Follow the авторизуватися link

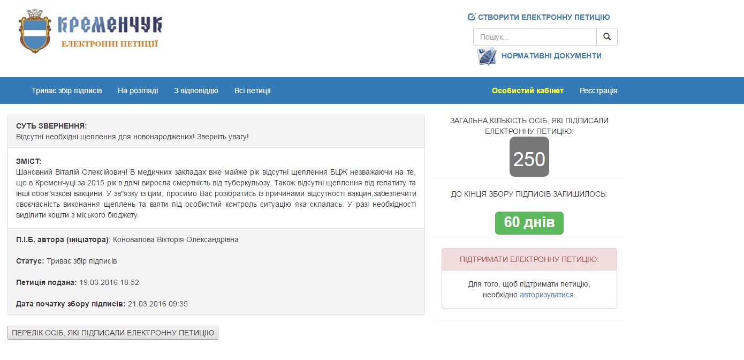546,295
